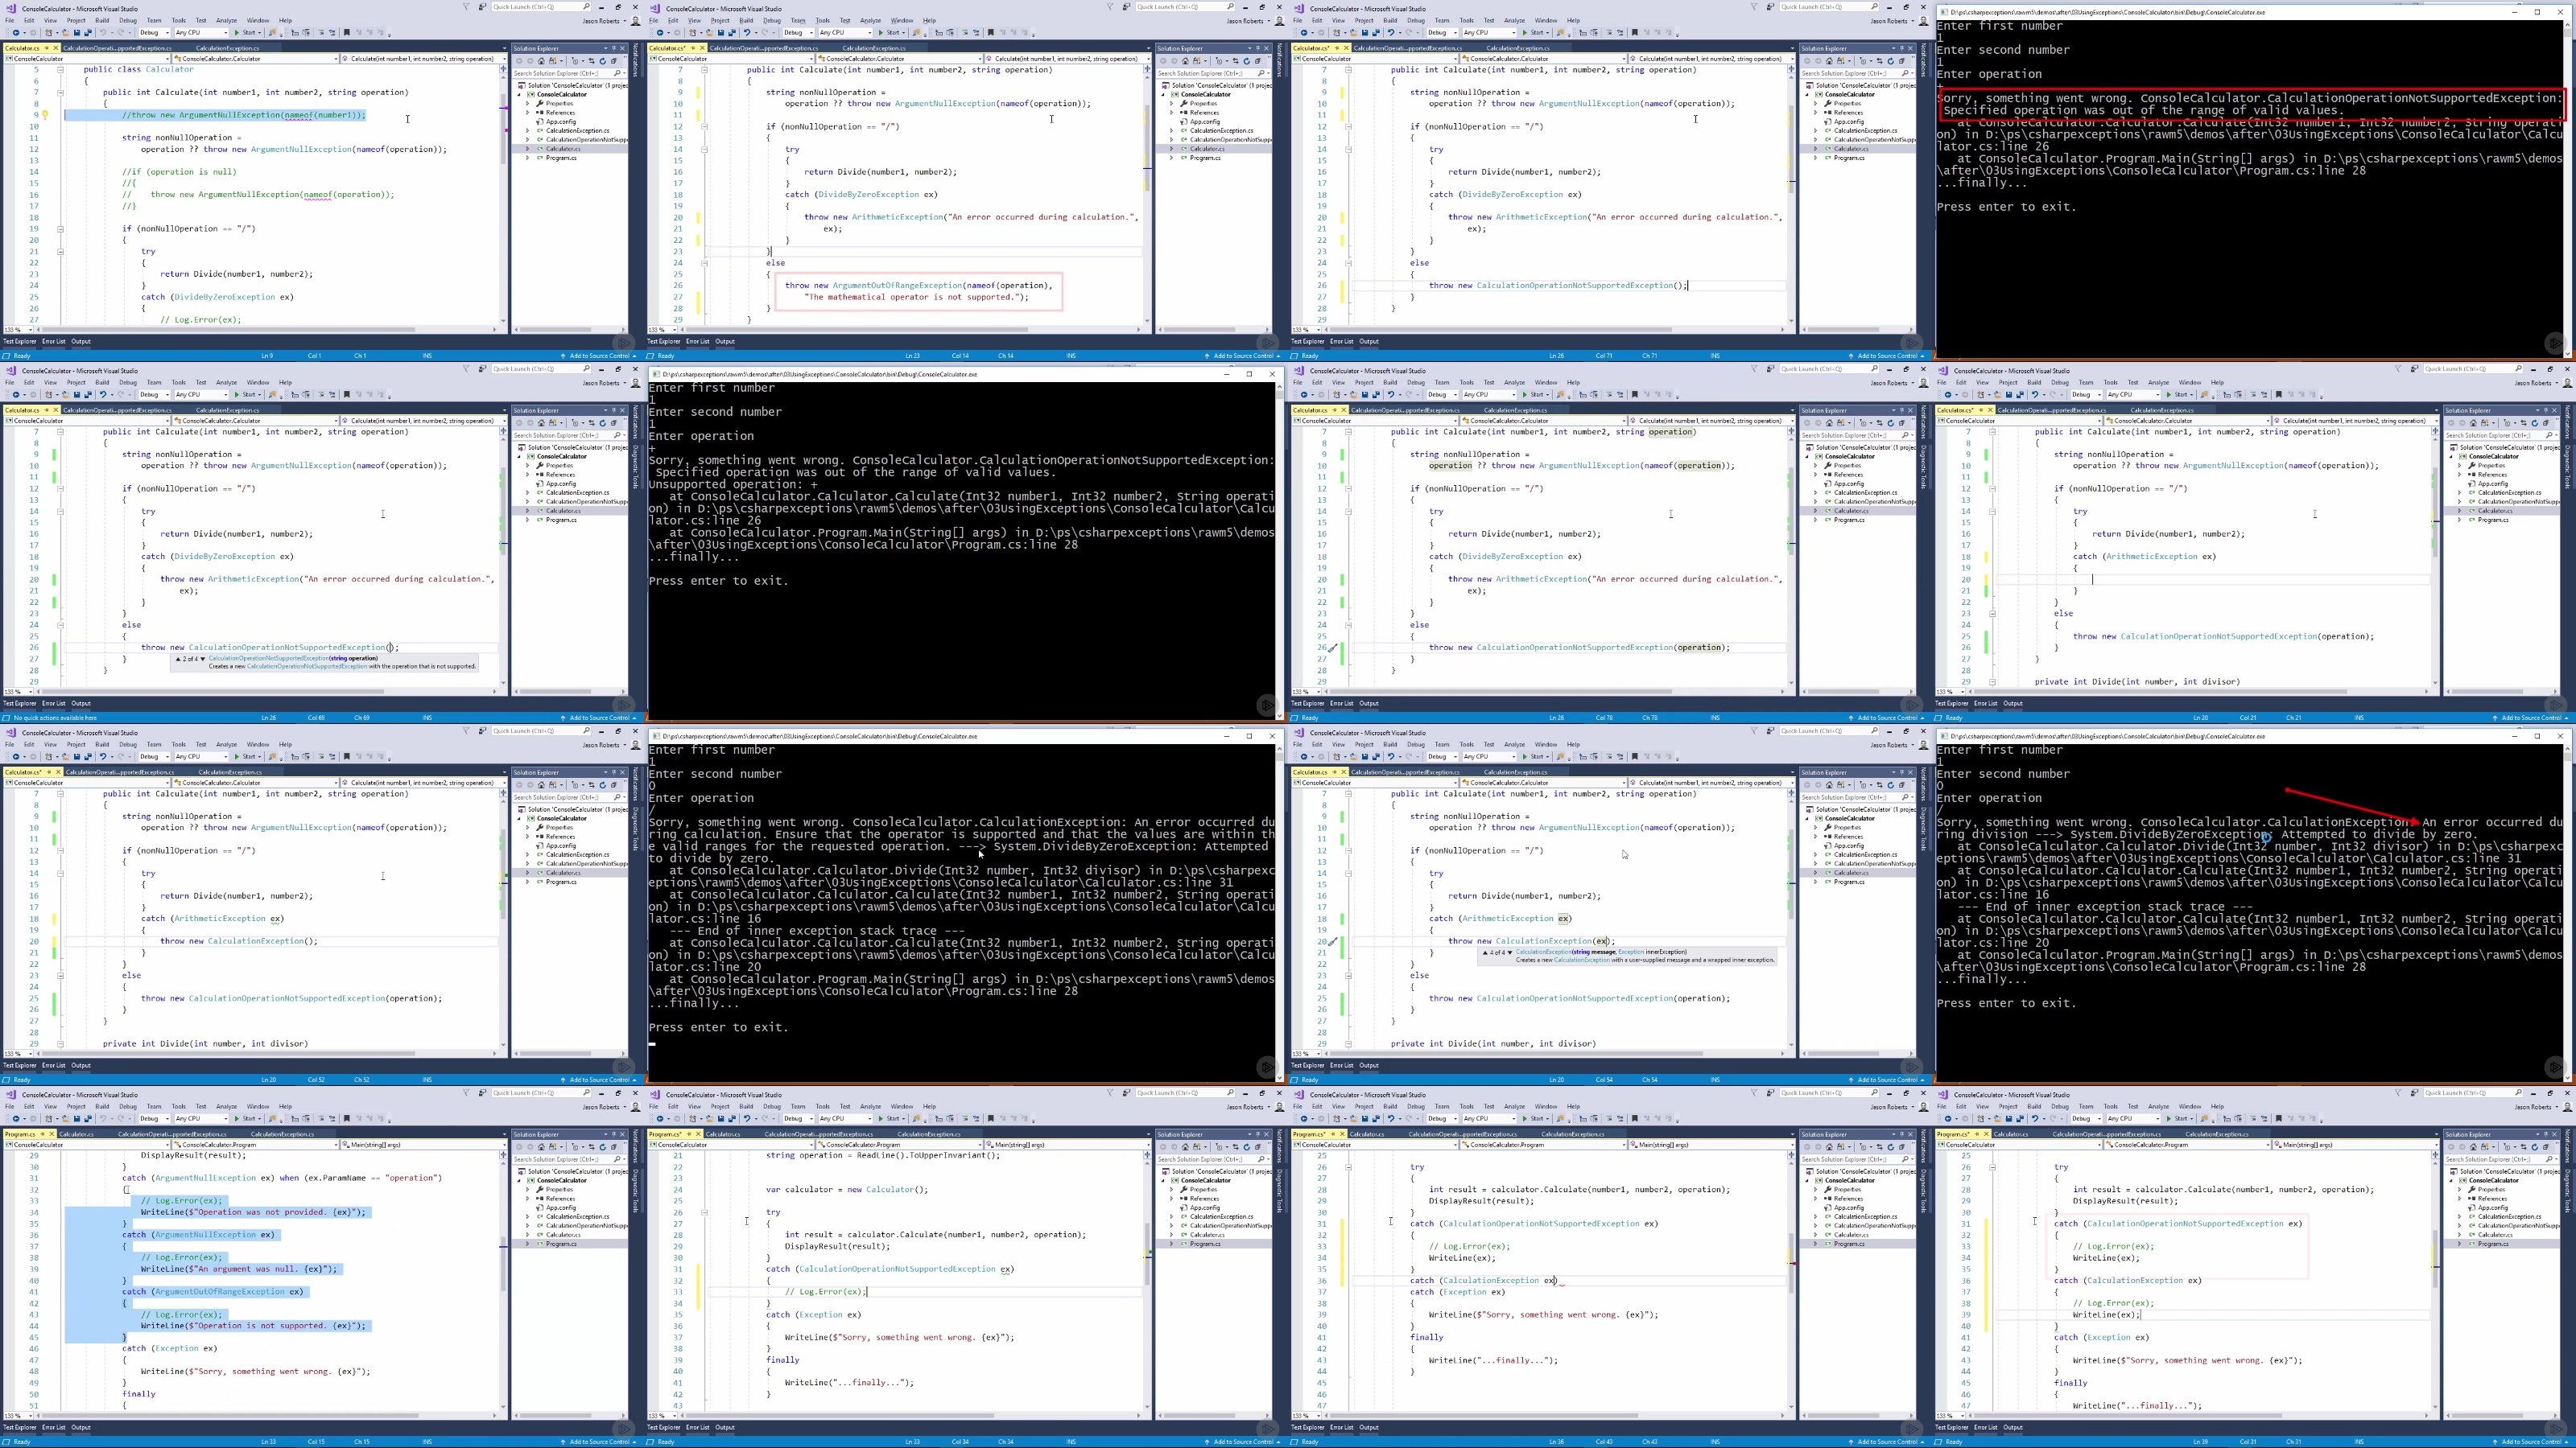2576x1448 pixels.
Task: Click Solution Explorer Refresh icon, Ln 33 Col 15 frame
Action: [603, 1147]
